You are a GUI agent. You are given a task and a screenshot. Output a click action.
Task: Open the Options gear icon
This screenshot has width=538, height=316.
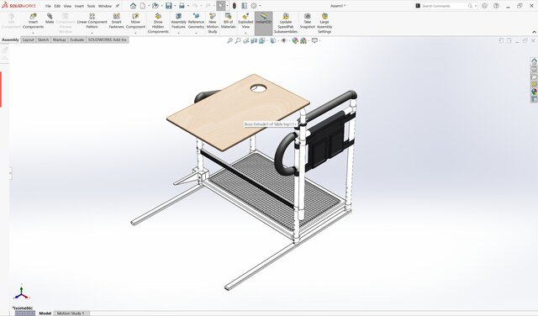[x=254, y=6]
